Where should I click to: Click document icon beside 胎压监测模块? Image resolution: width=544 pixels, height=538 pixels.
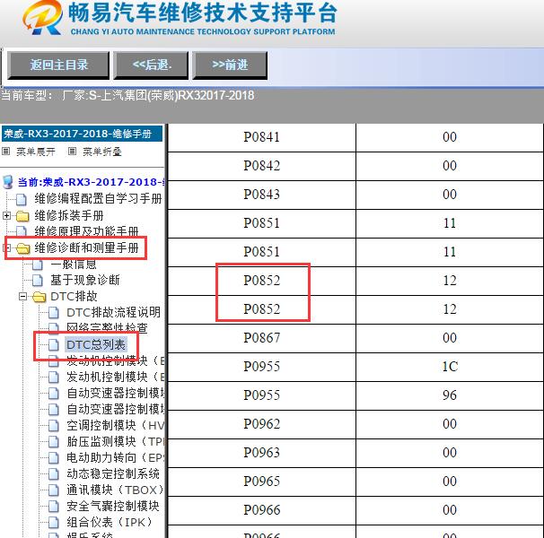54,442
